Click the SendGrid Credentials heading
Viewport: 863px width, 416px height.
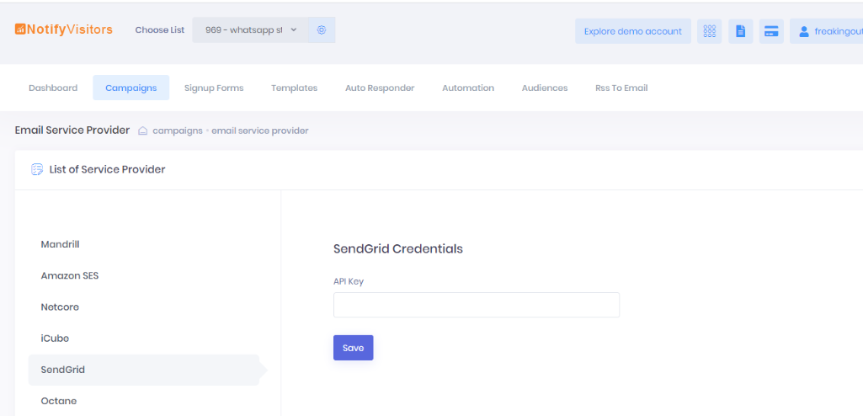(398, 248)
